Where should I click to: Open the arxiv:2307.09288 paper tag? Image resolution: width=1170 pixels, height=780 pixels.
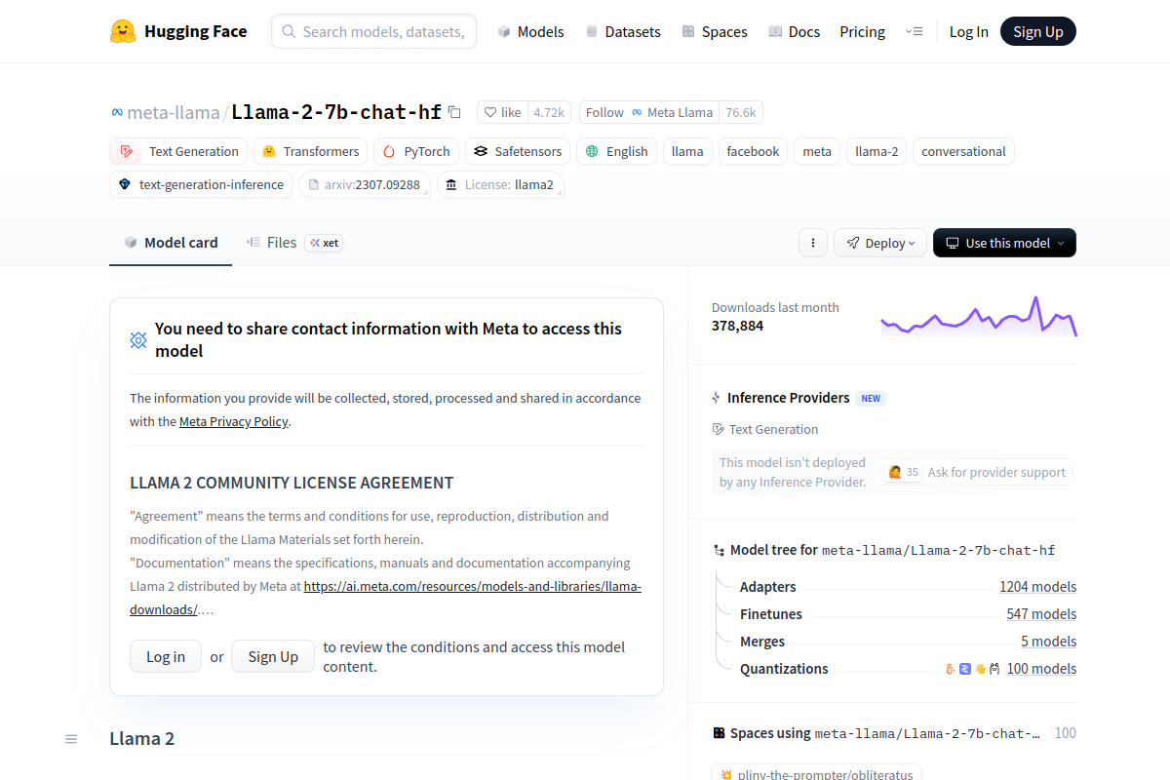click(364, 184)
